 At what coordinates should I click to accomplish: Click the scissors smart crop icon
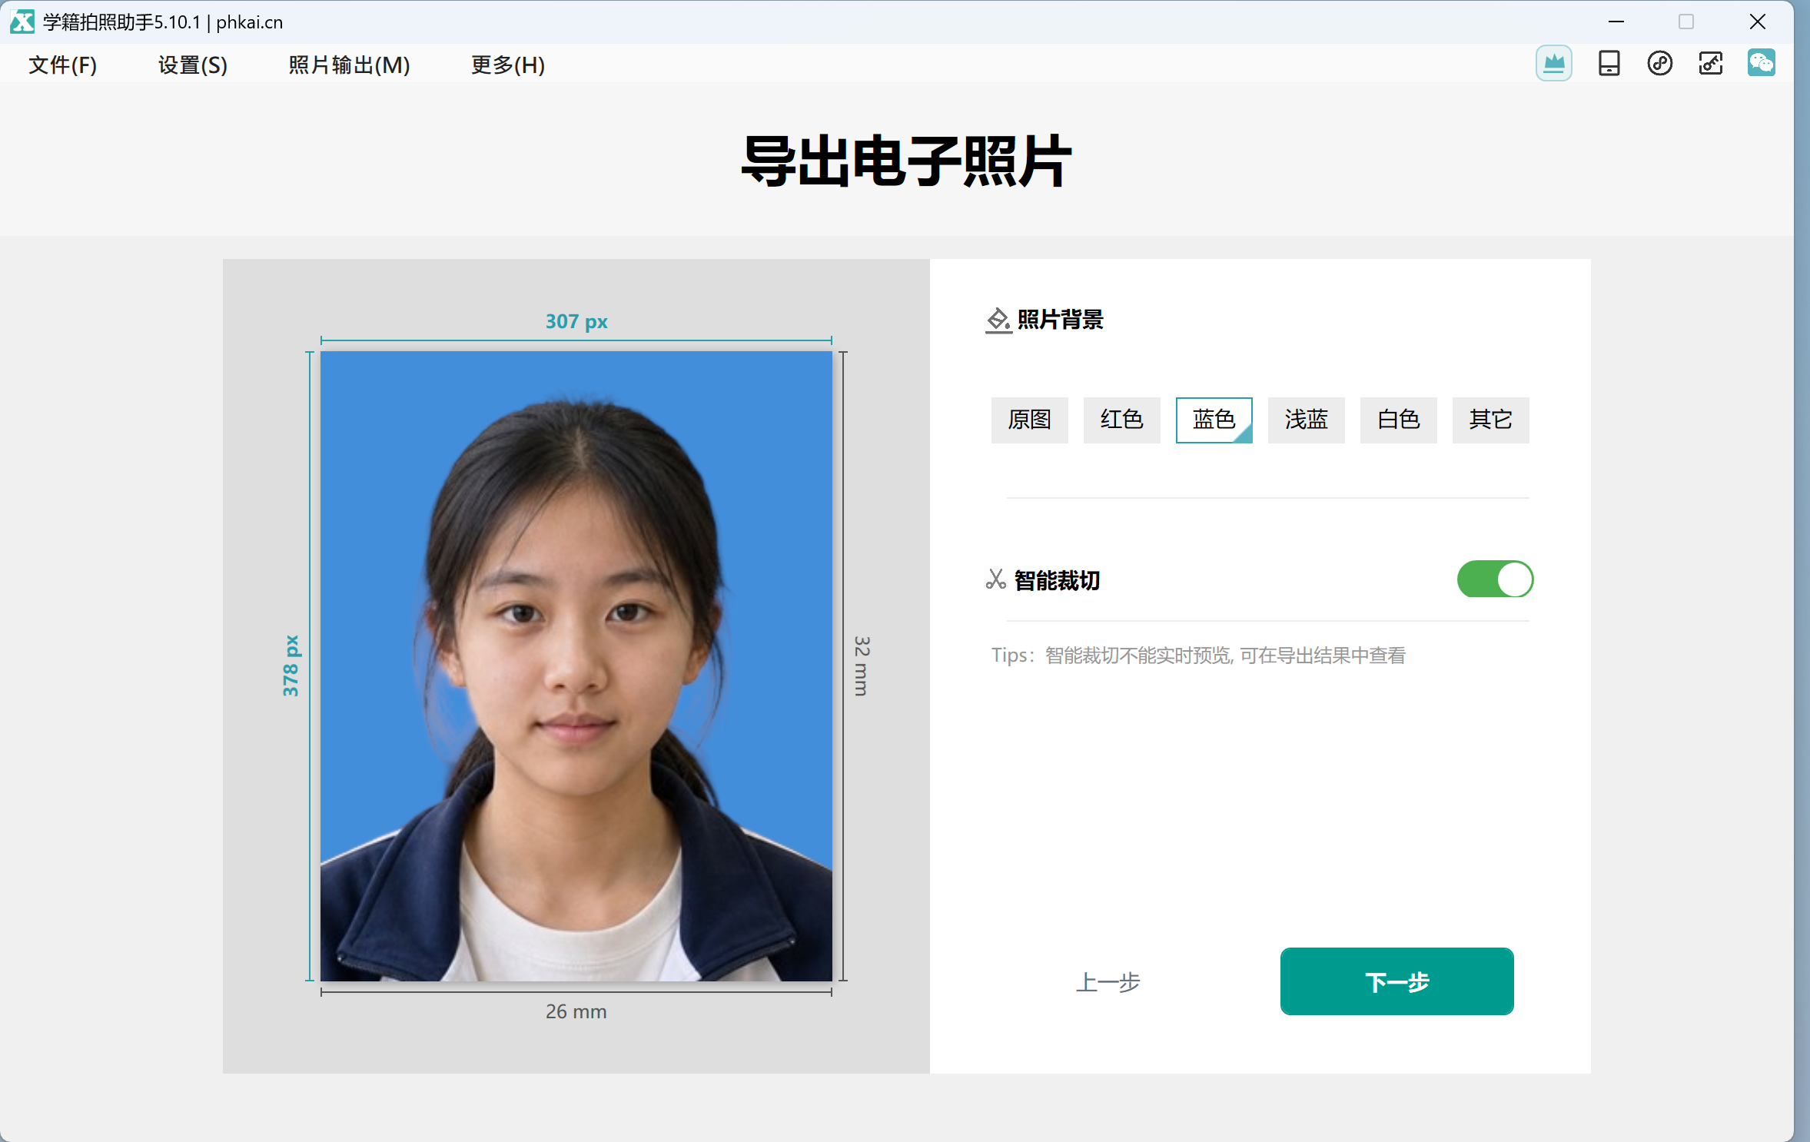pos(995,579)
